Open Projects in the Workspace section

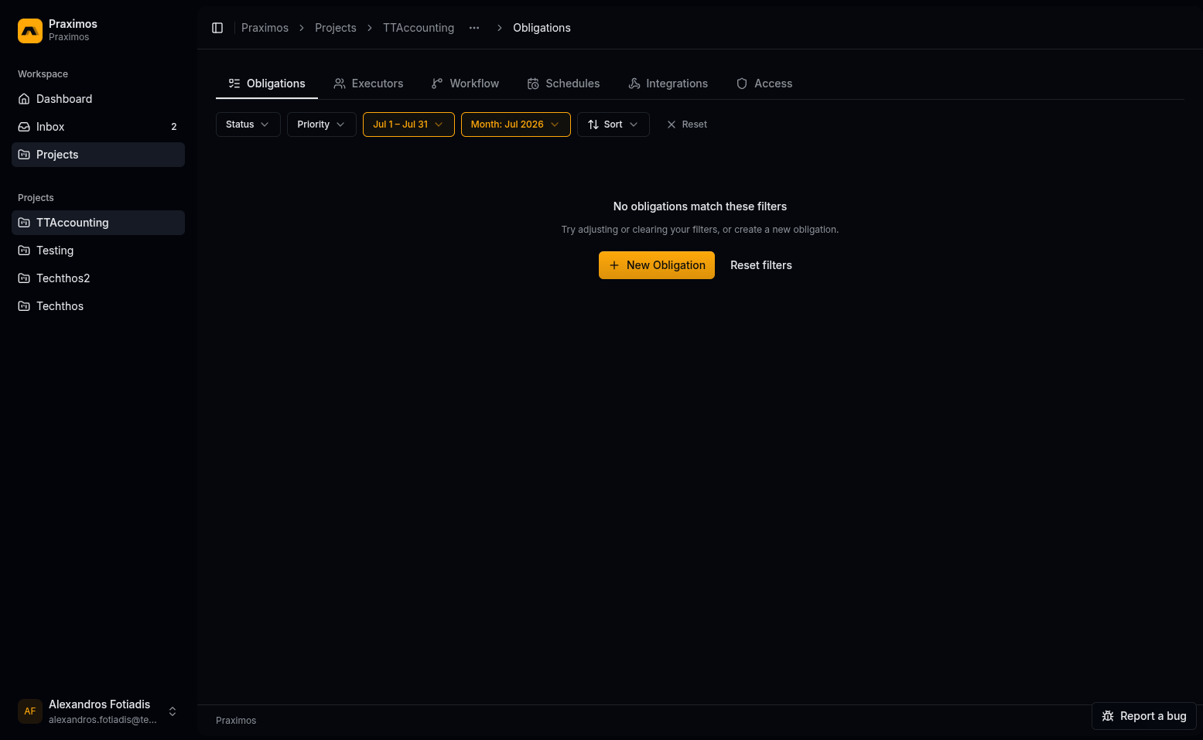[98, 155]
